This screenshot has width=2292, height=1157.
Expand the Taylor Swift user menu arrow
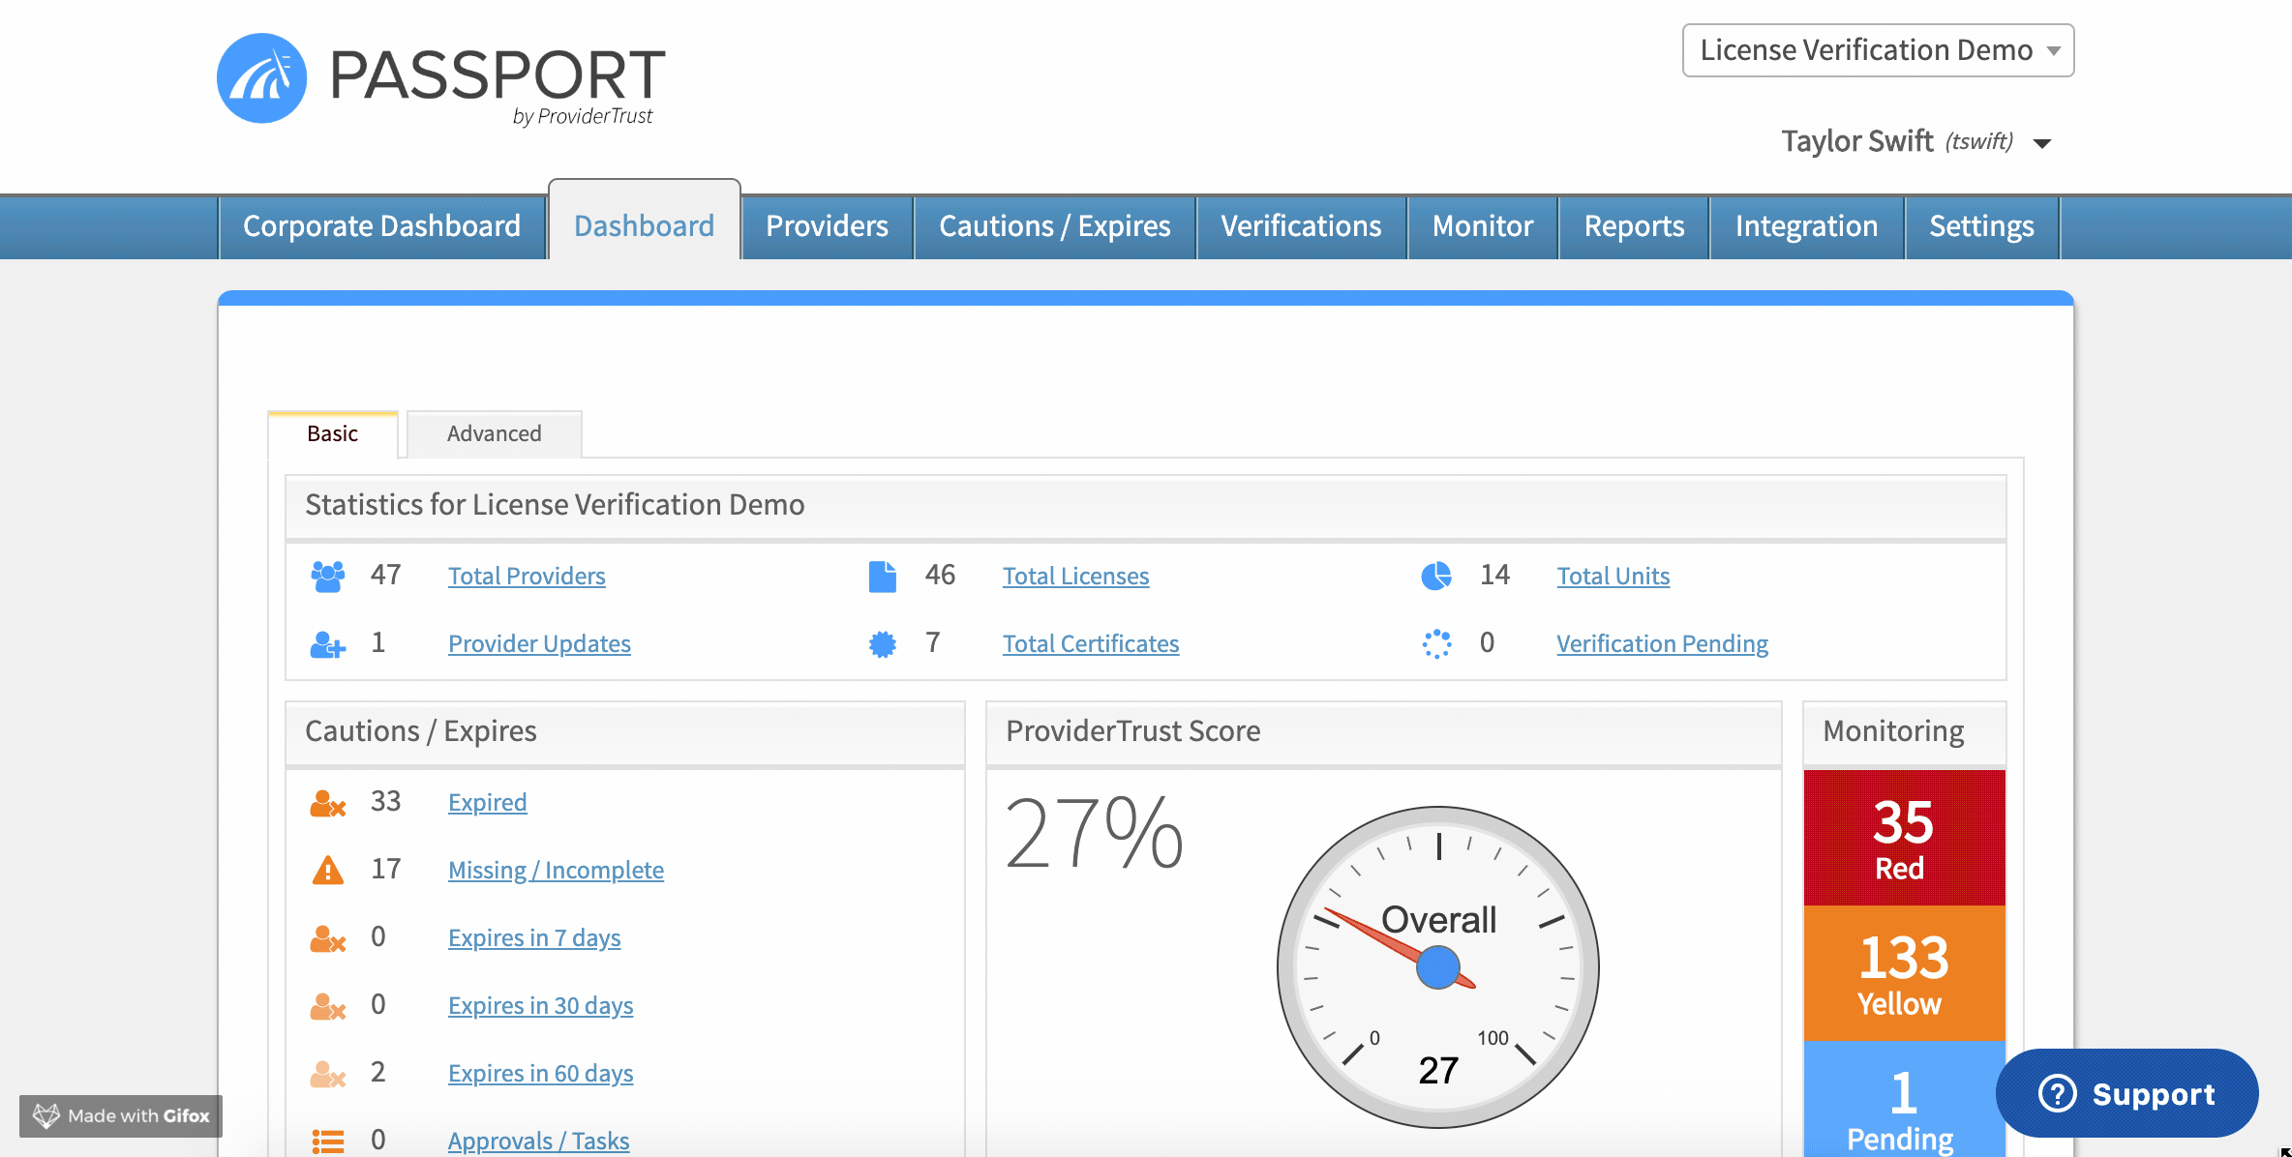pyautogui.click(x=2042, y=143)
